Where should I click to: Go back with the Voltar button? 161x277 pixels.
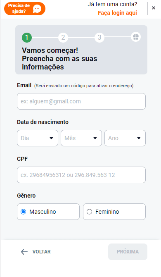(36, 252)
